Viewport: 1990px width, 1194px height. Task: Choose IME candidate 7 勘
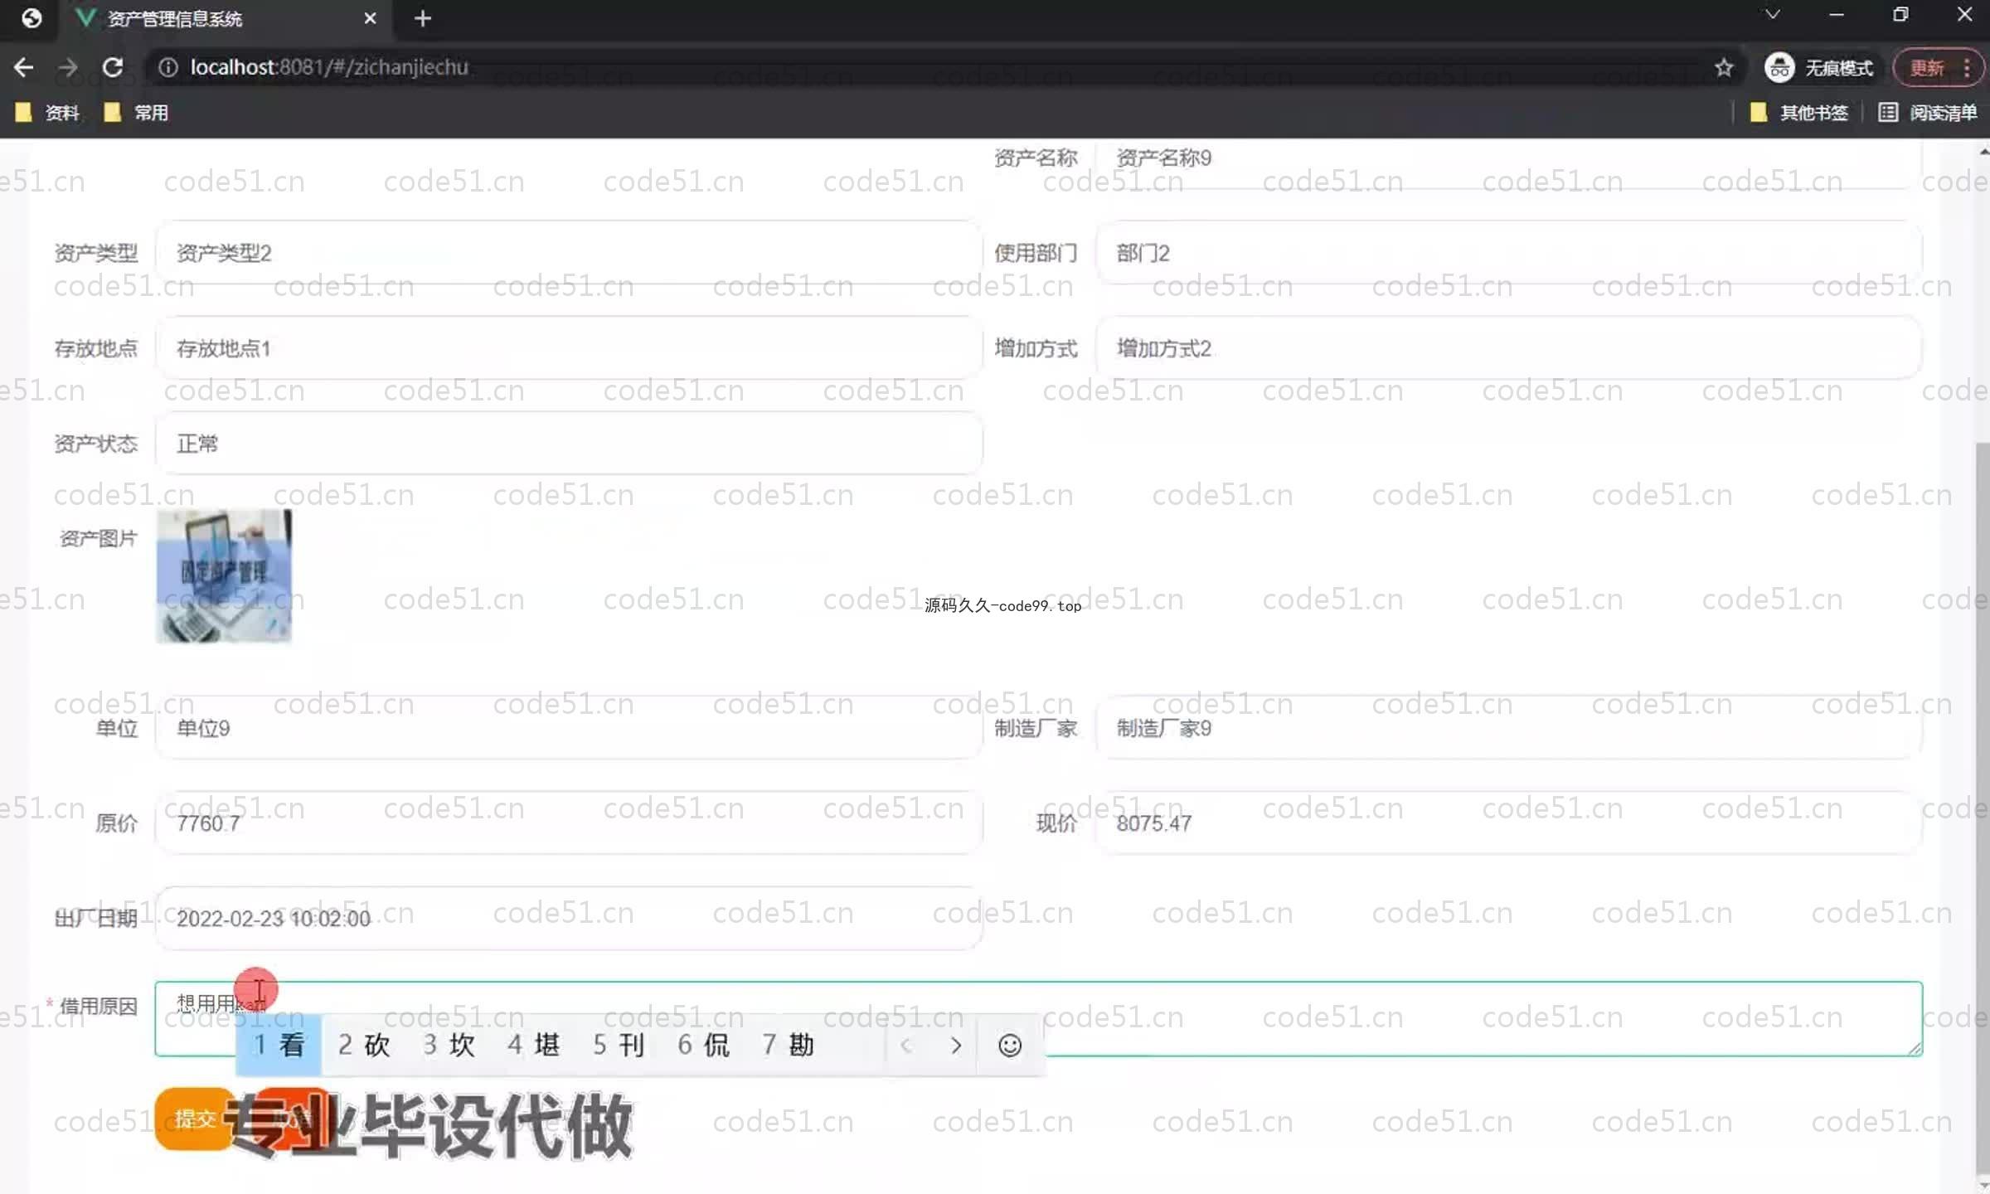pyautogui.click(x=789, y=1045)
